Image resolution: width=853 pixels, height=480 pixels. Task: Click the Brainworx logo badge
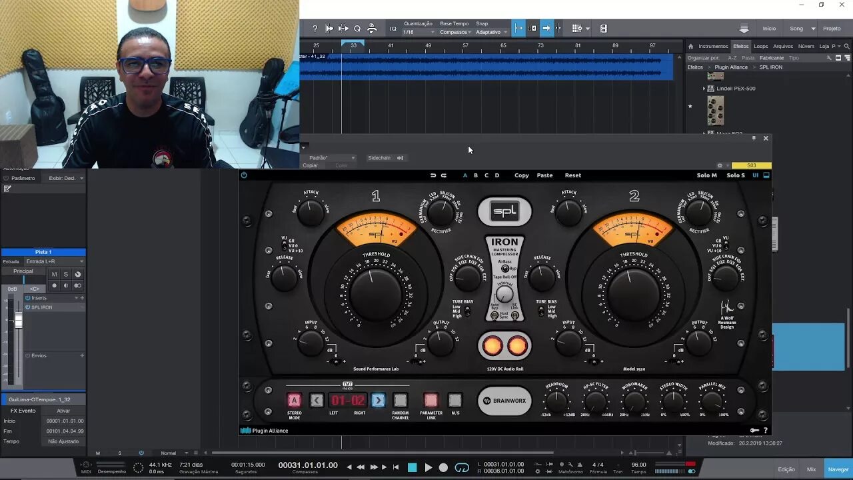pyautogui.click(x=504, y=401)
